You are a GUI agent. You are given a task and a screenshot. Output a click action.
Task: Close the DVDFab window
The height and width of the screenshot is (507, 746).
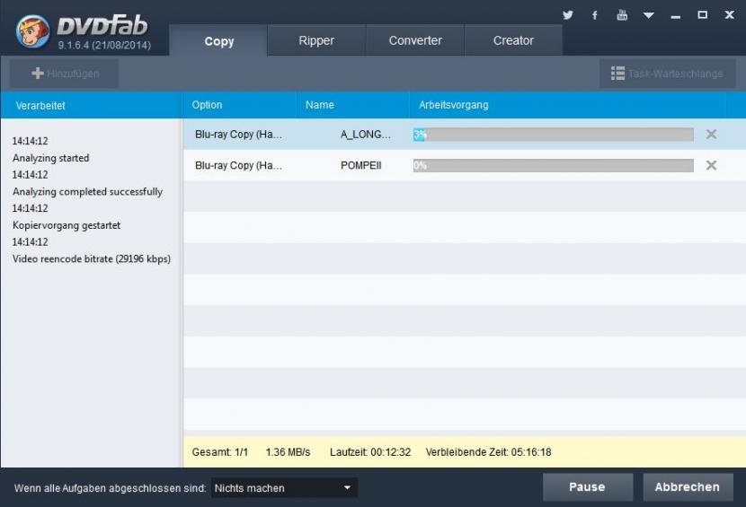pos(729,15)
